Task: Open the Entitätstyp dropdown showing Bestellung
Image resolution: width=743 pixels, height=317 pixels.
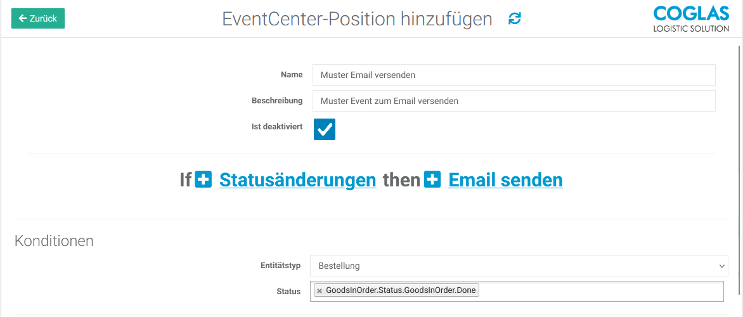Action: 519,266
